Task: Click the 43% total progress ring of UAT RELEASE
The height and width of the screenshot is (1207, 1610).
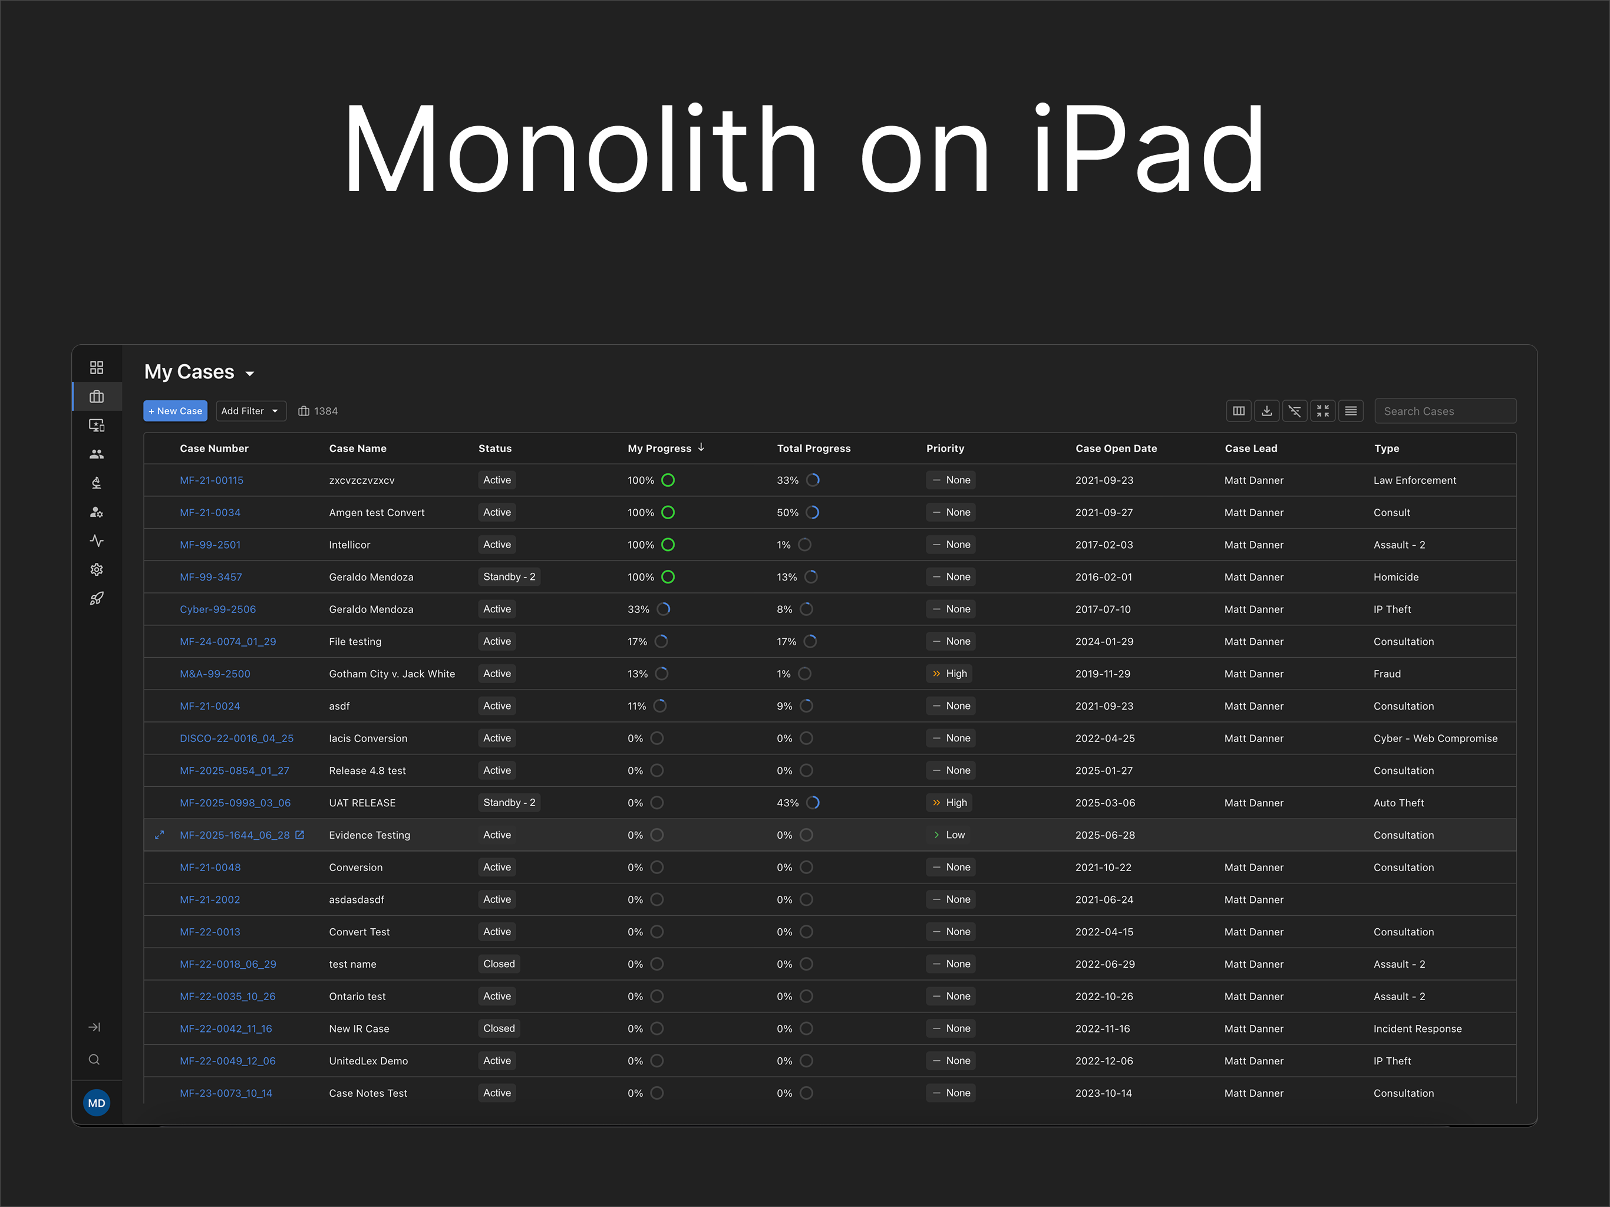Action: (x=813, y=803)
